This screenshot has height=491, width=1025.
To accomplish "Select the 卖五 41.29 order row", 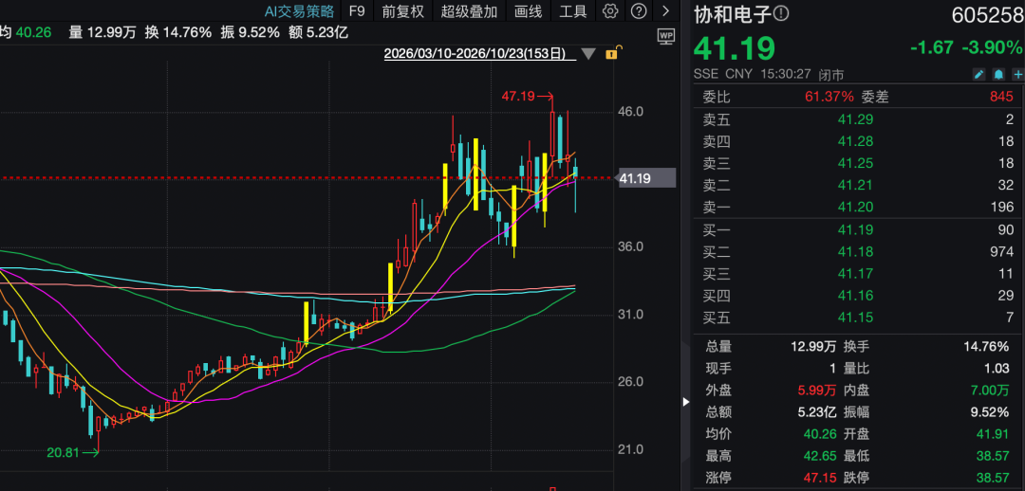I will tap(858, 119).
